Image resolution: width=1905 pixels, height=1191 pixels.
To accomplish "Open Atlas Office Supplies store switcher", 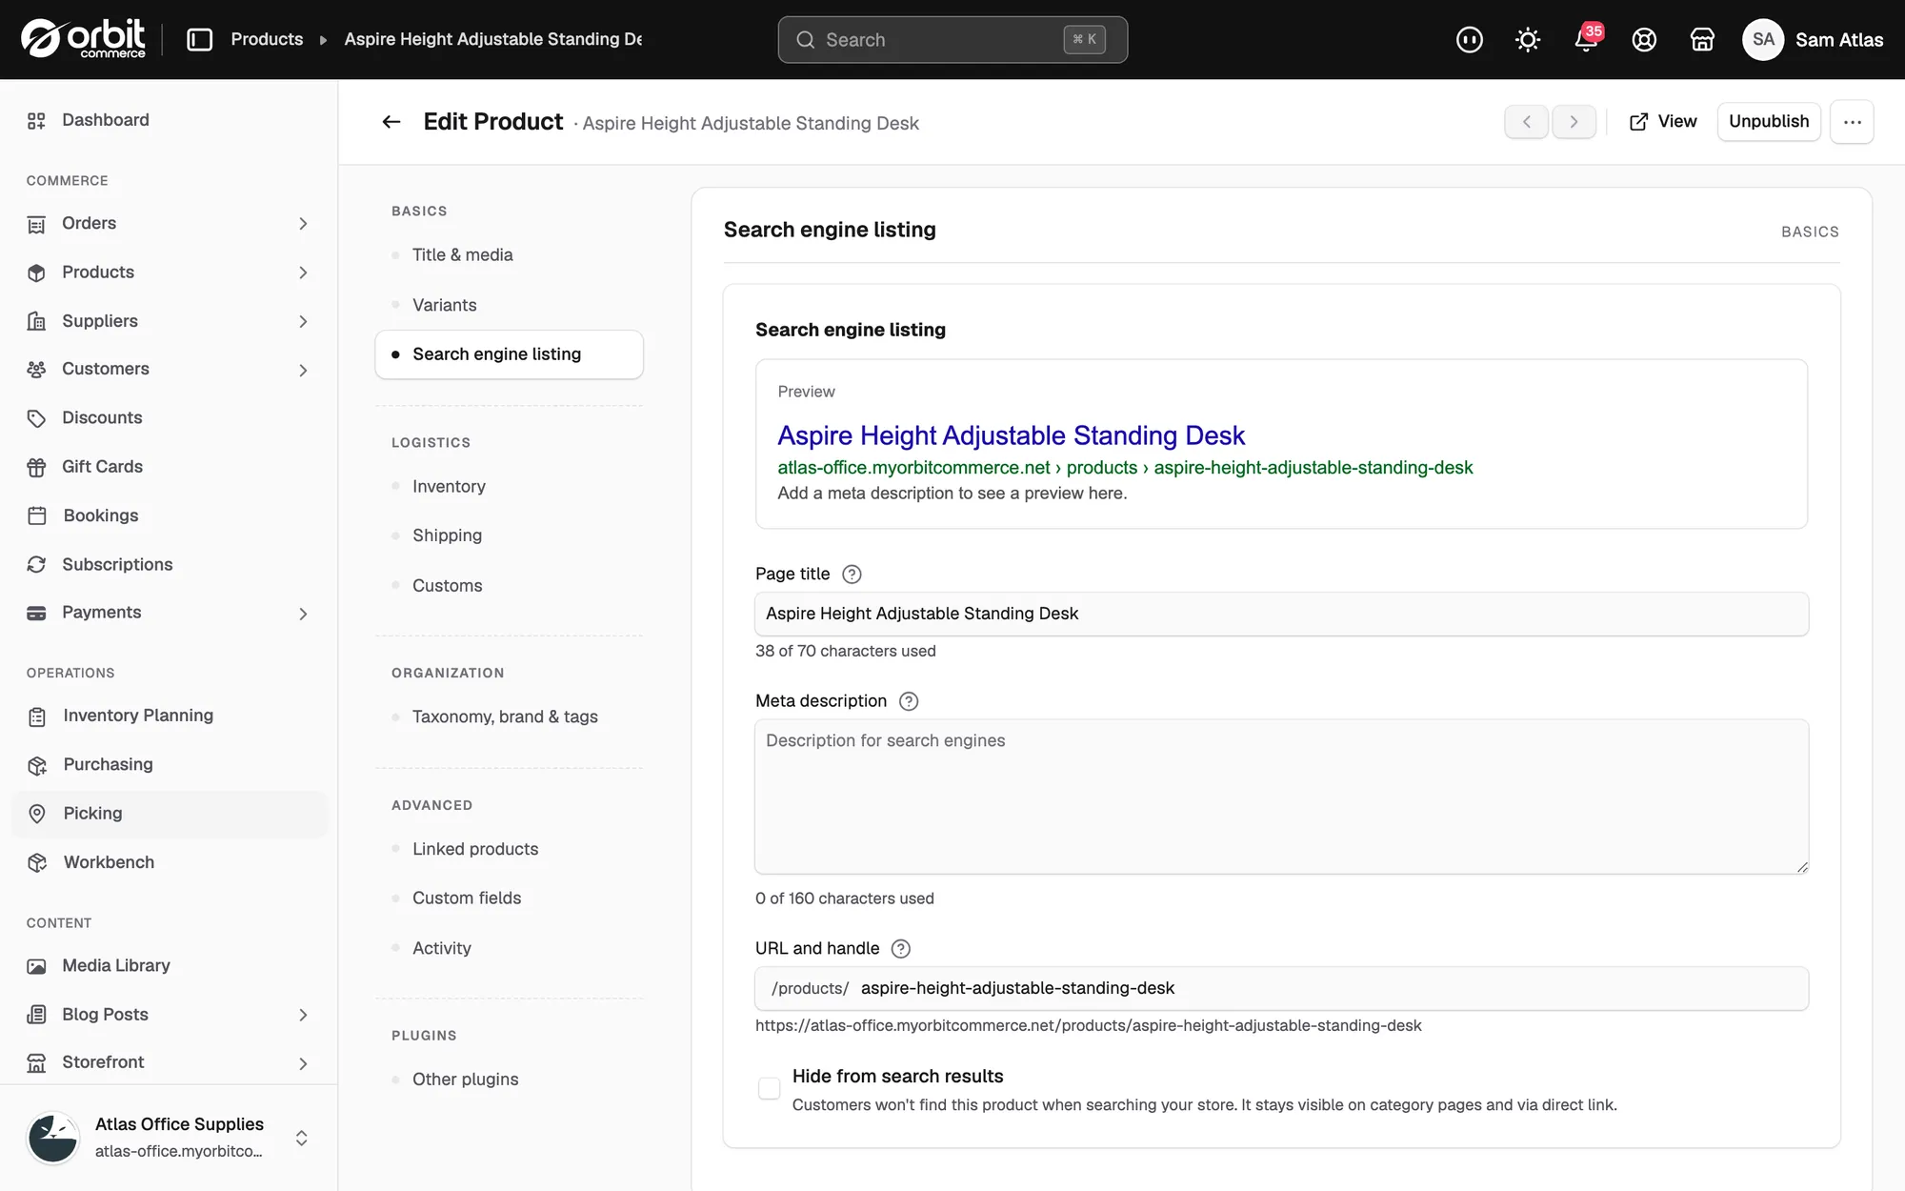I will click(169, 1138).
